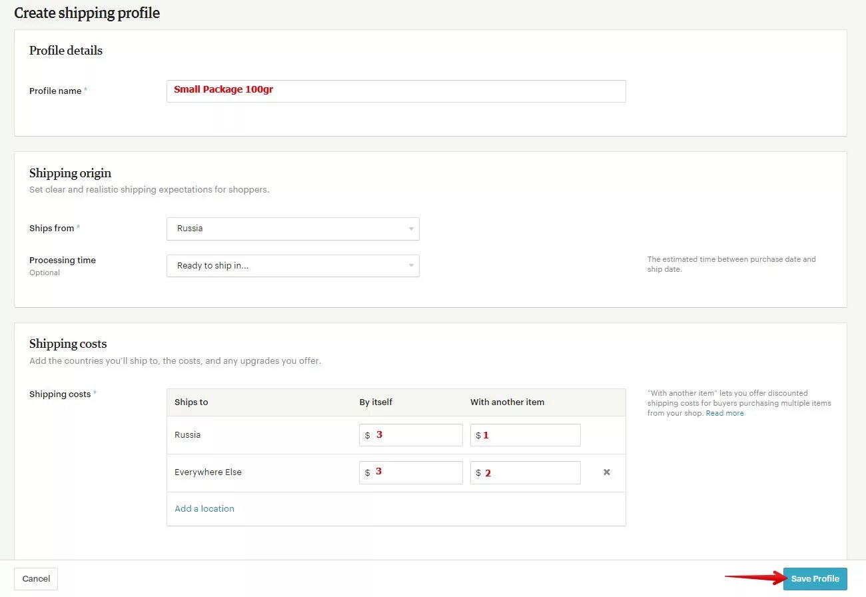Remove the Everywhere Else shipping row
Image resolution: width=866 pixels, height=597 pixels.
(x=606, y=472)
